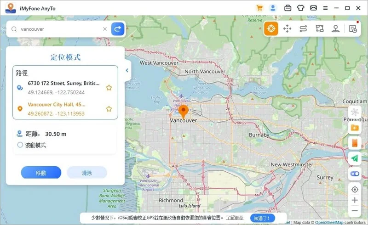Viewport: 368px width, 225px height.
Task: Open the history records icon
Action: [353, 28]
